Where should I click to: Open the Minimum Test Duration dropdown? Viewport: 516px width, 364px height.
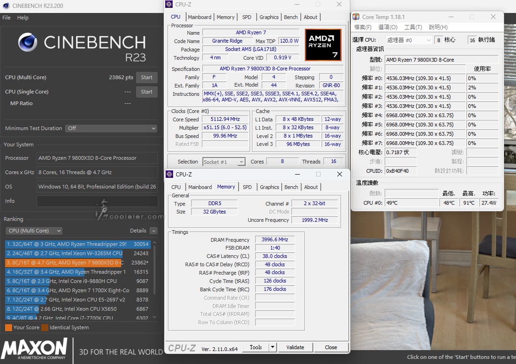(111, 128)
